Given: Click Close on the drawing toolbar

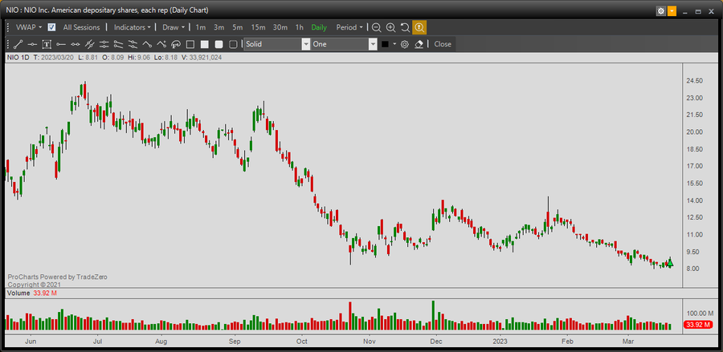Looking at the screenshot, I should coord(443,44).
